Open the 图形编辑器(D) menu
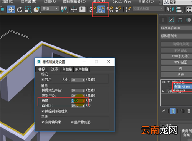This screenshot has height=141, width=192. 74,2
